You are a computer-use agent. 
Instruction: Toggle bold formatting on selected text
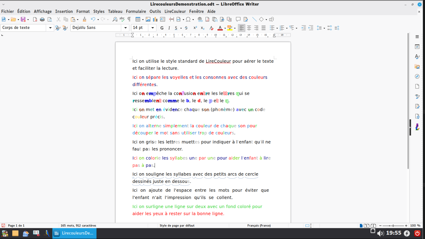(162, 28)
